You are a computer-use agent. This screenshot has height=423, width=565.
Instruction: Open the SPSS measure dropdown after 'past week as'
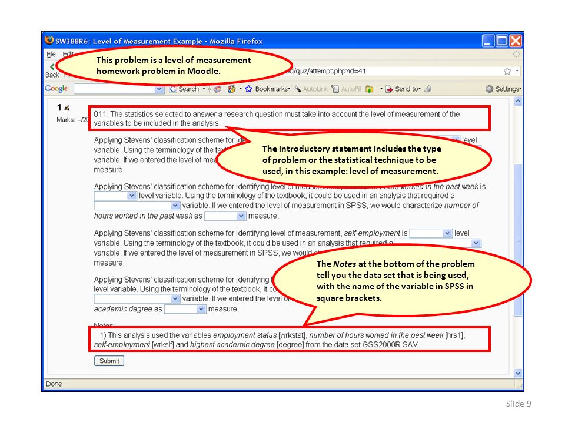pyautogui.click(x=225, y=216)
